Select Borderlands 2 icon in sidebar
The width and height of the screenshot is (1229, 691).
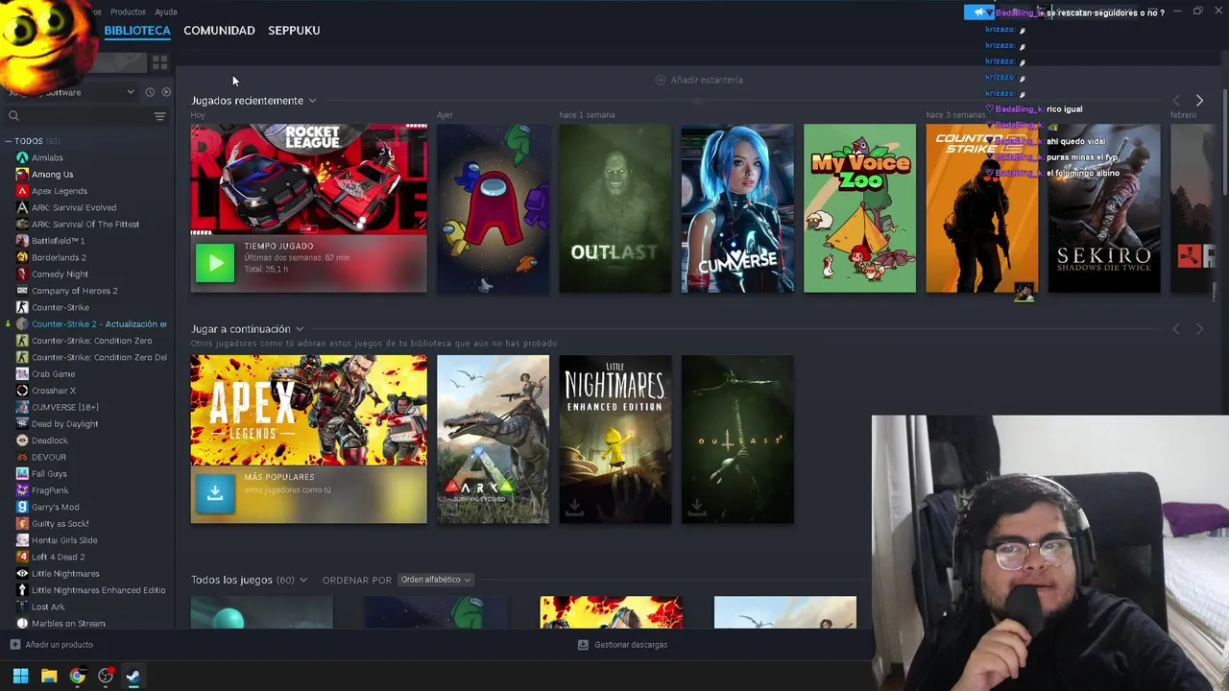[22, 257]
